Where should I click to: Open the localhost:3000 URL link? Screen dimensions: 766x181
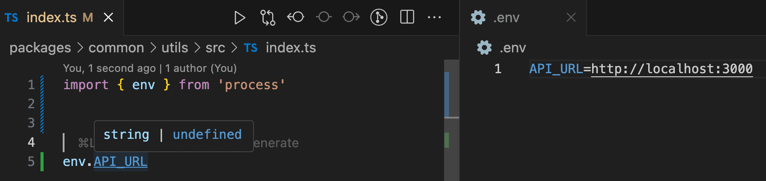[672, 69]
